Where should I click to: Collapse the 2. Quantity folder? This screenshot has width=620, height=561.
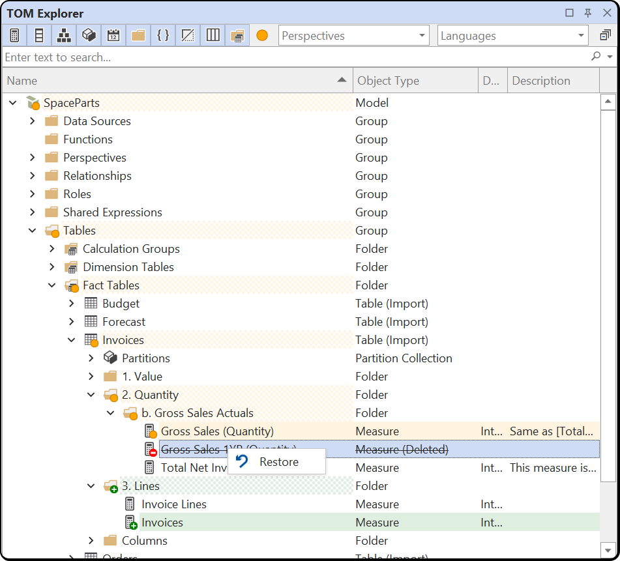91,395
